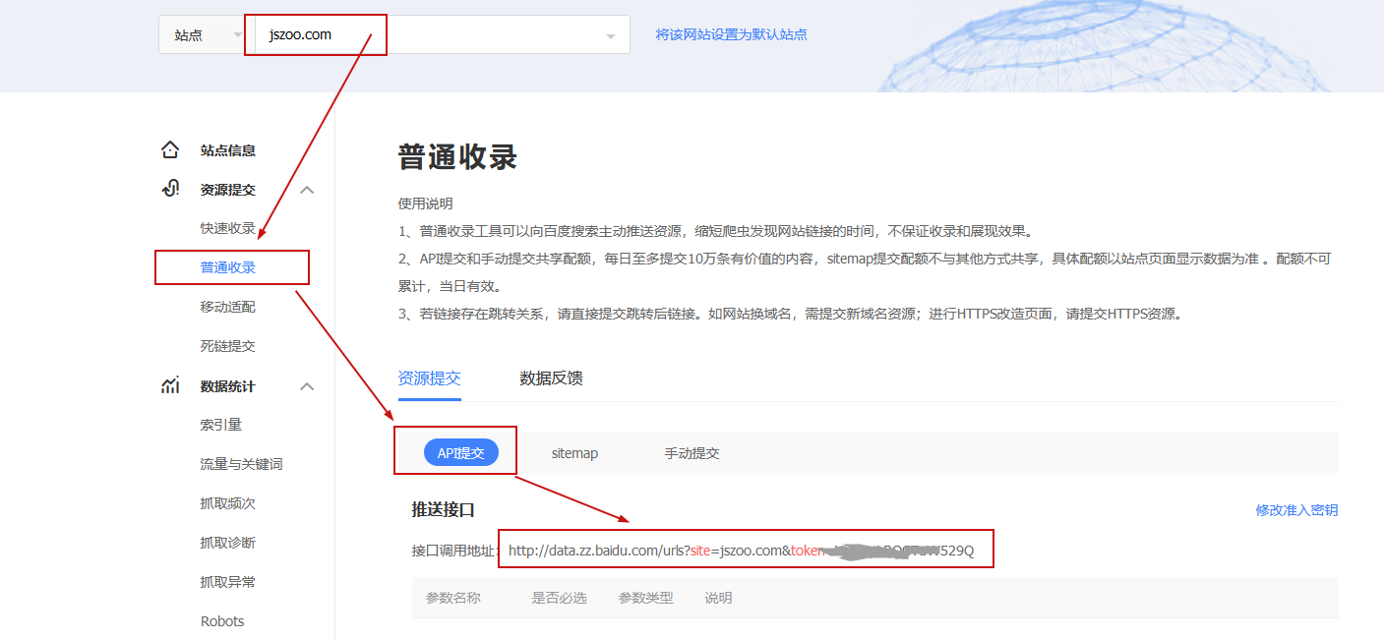Open 站点信息 in sidebar

[228, 150]
